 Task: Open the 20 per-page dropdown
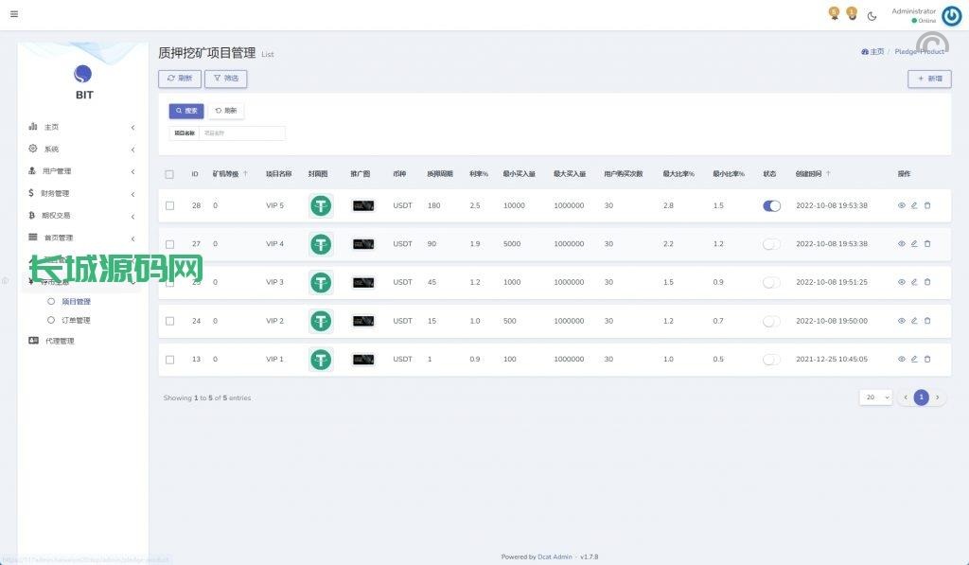(x=875, y=397)
